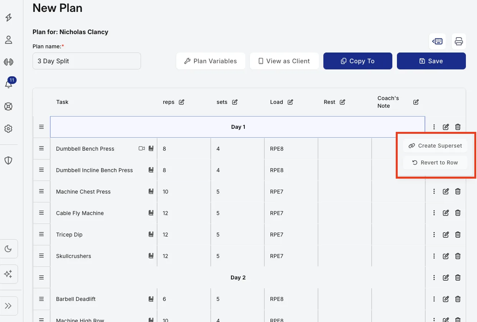Open the AI sparkles sidebar button
The width and height of the screenshot is (477, 322).
coord(8,274)
